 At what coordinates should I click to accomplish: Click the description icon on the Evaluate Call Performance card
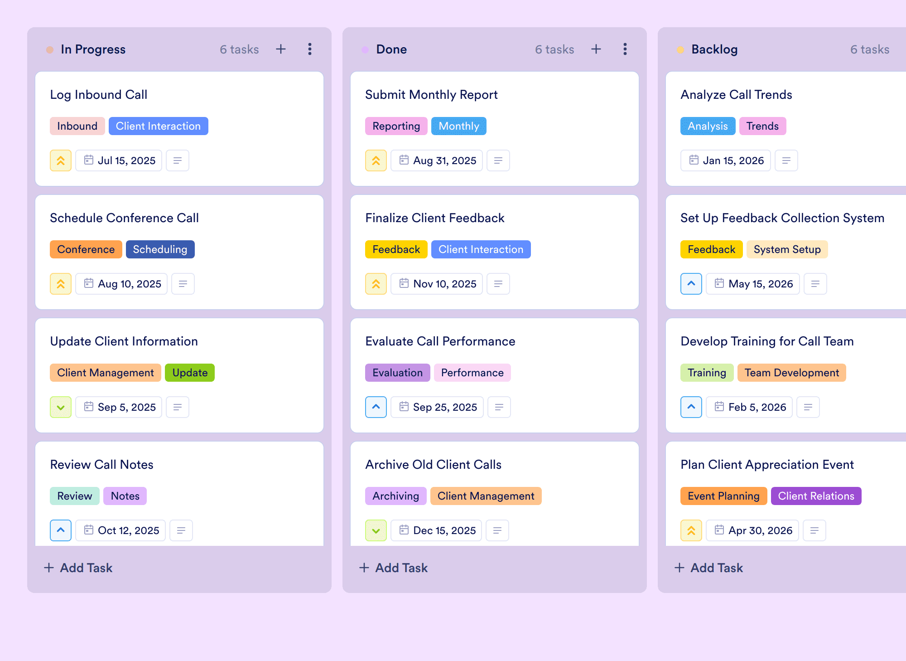point(499,407)
